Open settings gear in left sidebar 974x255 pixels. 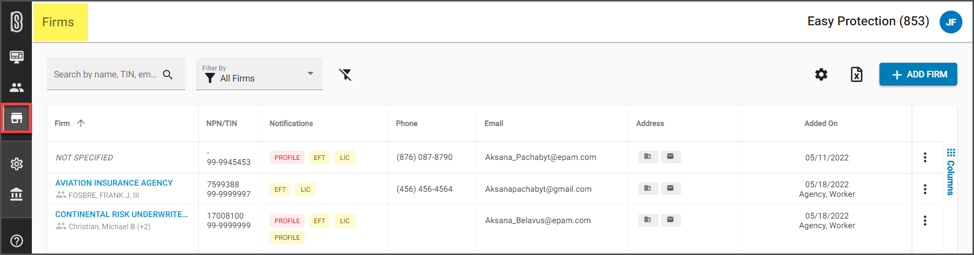pos(17,164)
